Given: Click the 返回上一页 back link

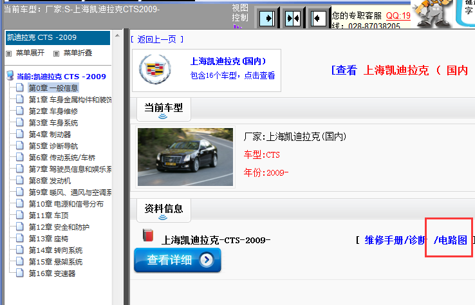Looking at the screenshot, I should (156, 39).
